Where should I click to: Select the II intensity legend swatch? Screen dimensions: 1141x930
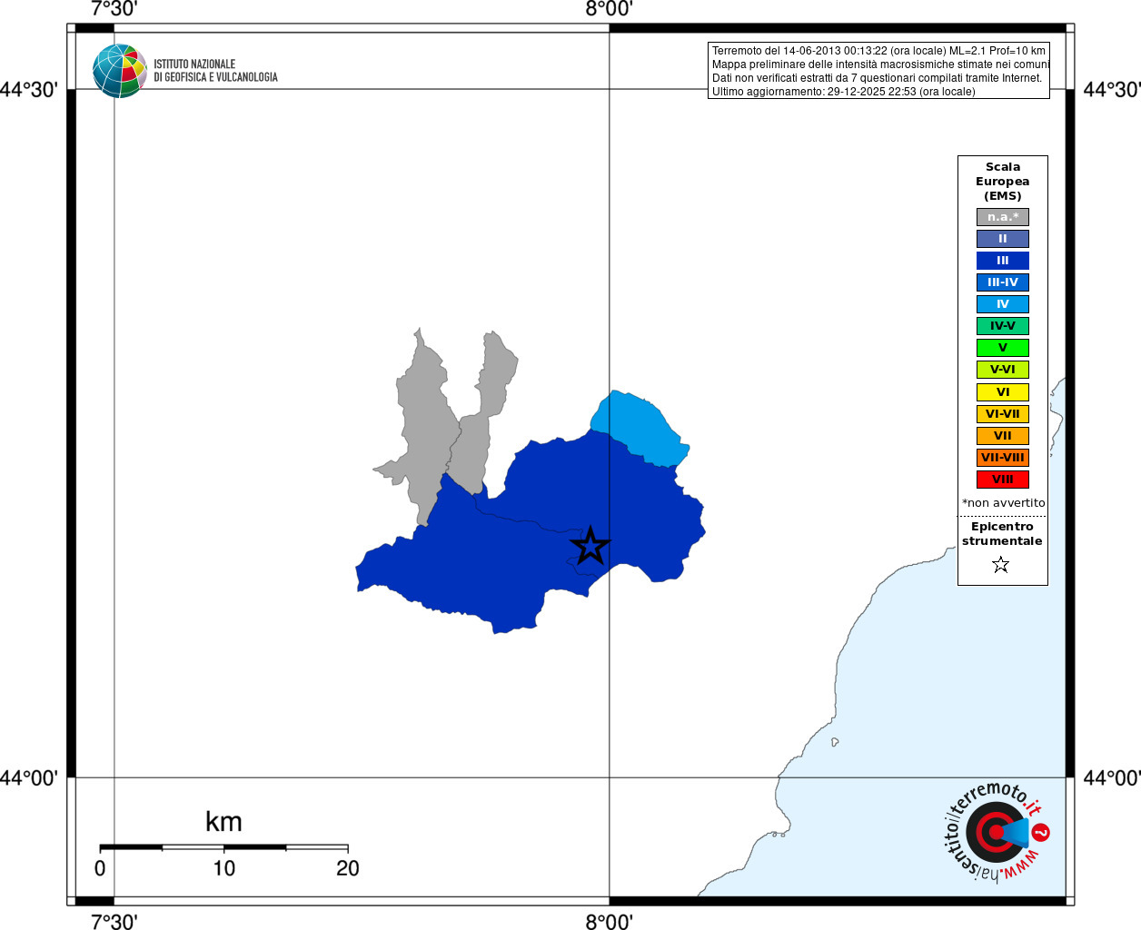pos(1003,239)
